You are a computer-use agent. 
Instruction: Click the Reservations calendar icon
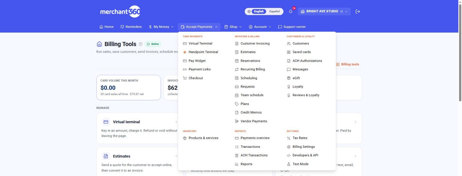pyautogui.click(x=237, y=61)
